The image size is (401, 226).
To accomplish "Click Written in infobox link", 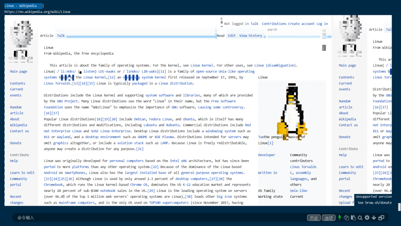I will [x=267, y=173].
